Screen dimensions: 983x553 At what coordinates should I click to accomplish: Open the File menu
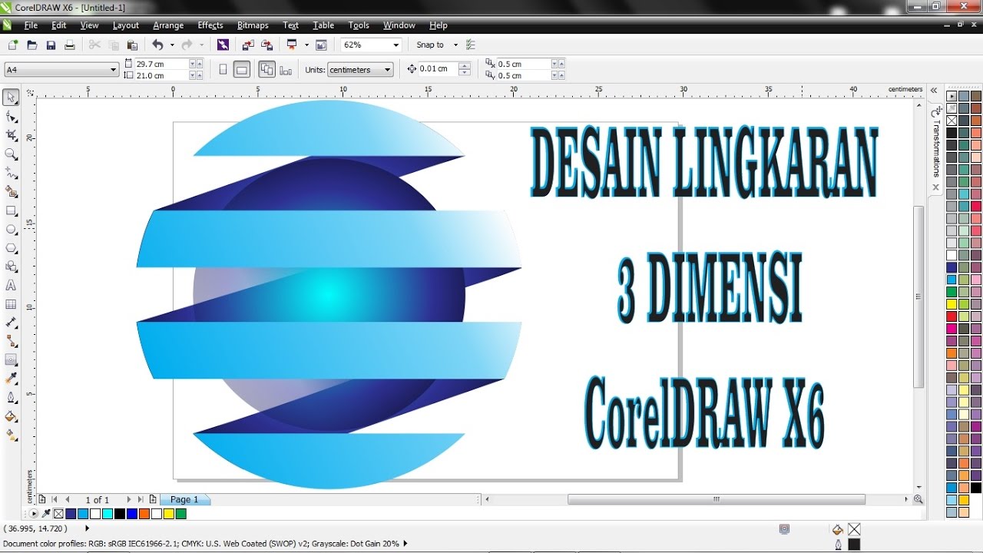click(31, 25)
